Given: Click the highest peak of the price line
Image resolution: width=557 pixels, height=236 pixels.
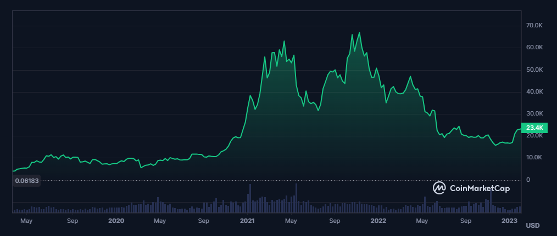Looking at the screenshot, I should pos(359,33).
